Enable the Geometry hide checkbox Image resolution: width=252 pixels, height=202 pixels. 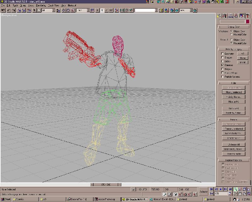point(222,54)
